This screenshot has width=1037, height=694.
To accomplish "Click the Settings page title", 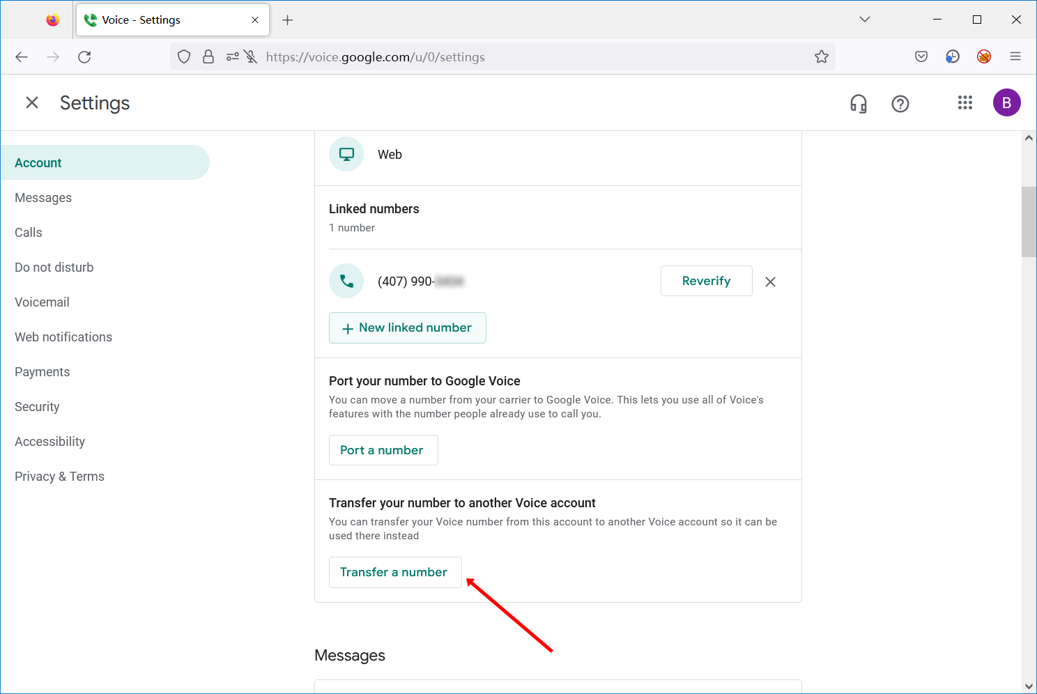I will [95, 103].
